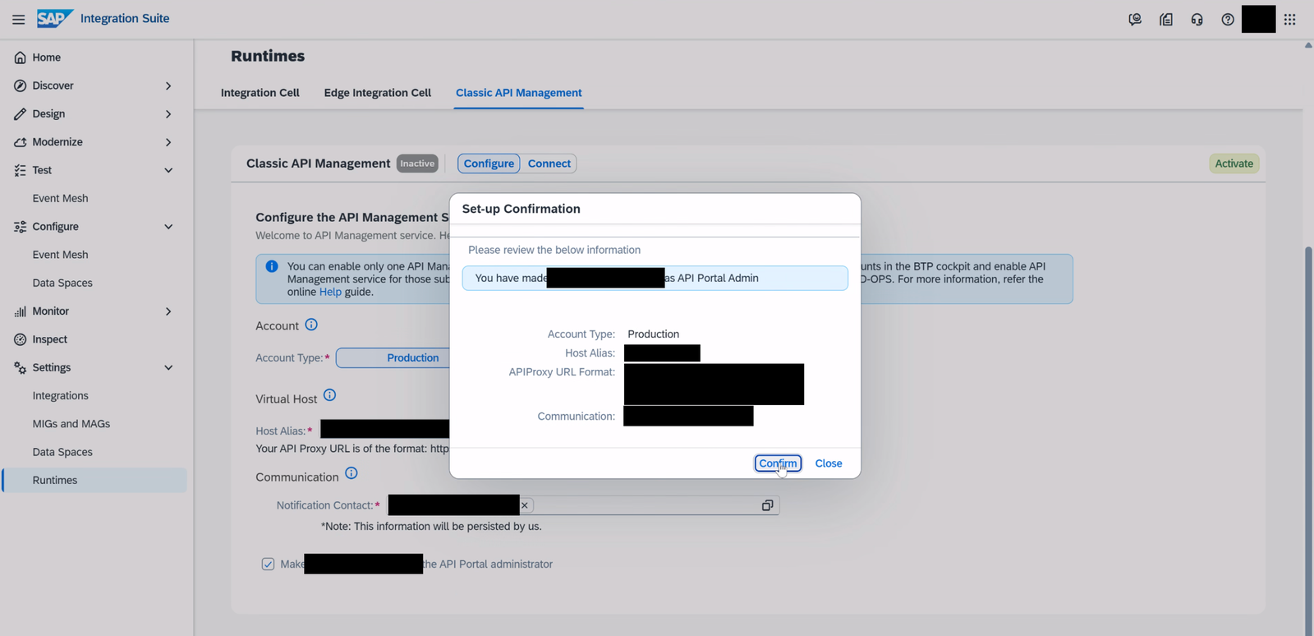1314x636 pixels.
Task: Click the Inspect icon in sidebar
Action: 20,339
